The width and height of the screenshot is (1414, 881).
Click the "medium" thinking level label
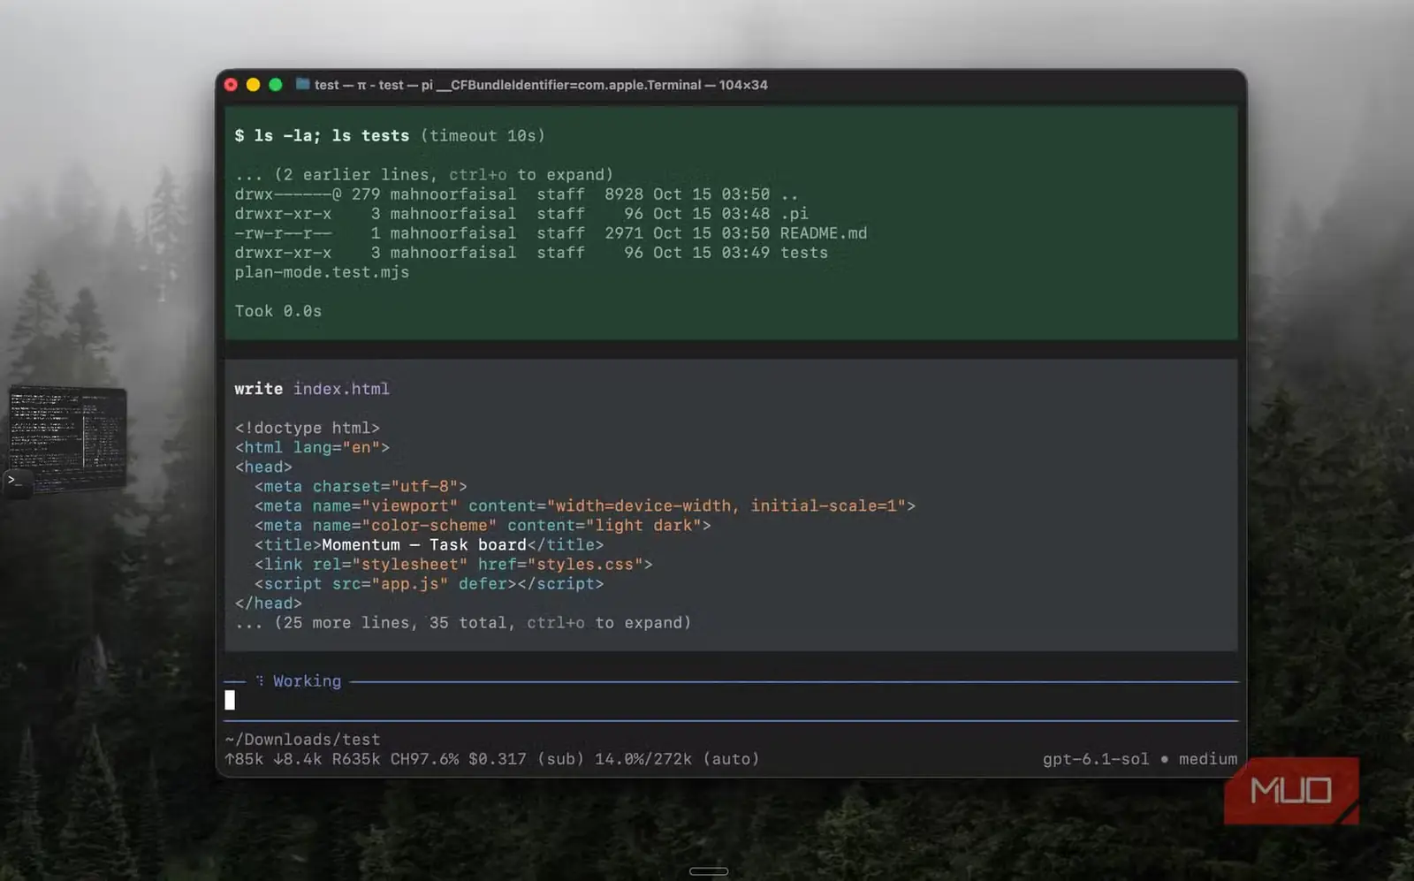pos(1208,759)
